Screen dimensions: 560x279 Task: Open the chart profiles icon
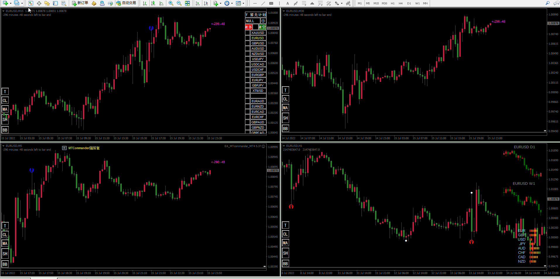click(x=17, y=3)
